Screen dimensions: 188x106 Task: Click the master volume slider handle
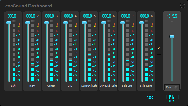(x=172, y=37)
